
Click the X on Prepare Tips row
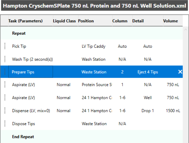(x=180, y=72)
